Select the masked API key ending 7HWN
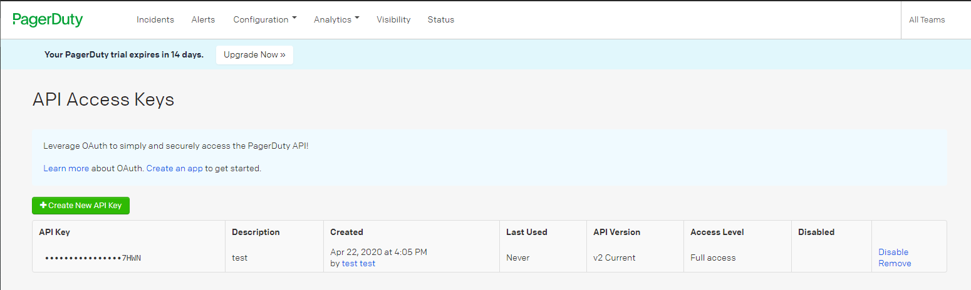The height and width of the screenshot is (290, 971). 93,257
